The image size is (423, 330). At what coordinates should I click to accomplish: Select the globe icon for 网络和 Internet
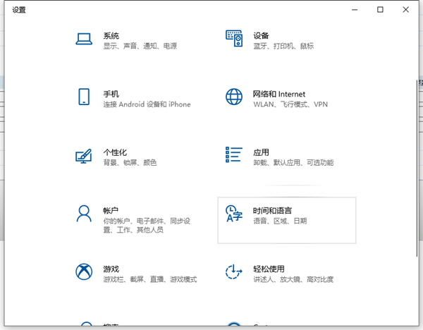tap(233, 97)
